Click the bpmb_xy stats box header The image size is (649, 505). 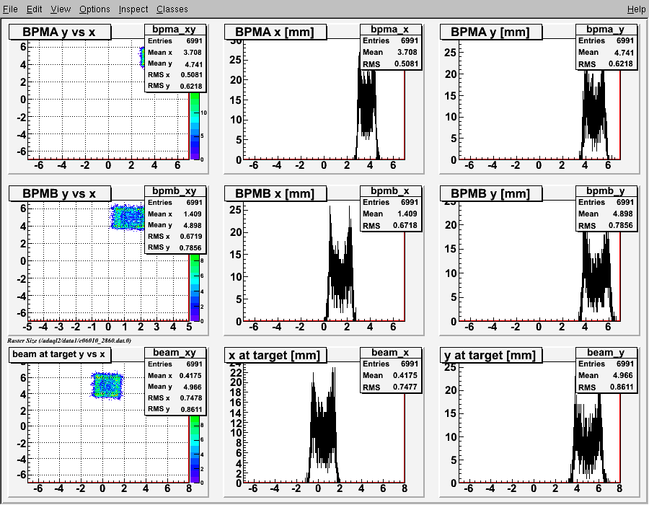(x=175, y=191)
